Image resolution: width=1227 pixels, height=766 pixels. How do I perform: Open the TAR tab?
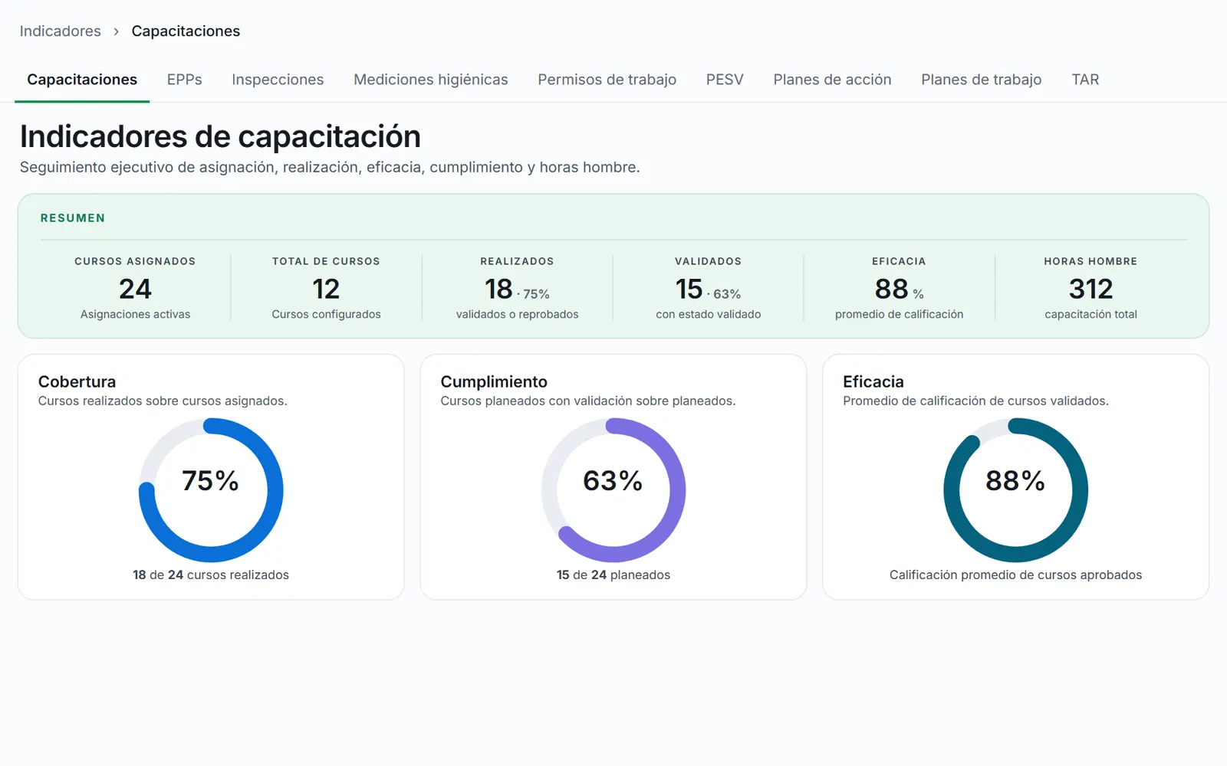pos(1085,80)
